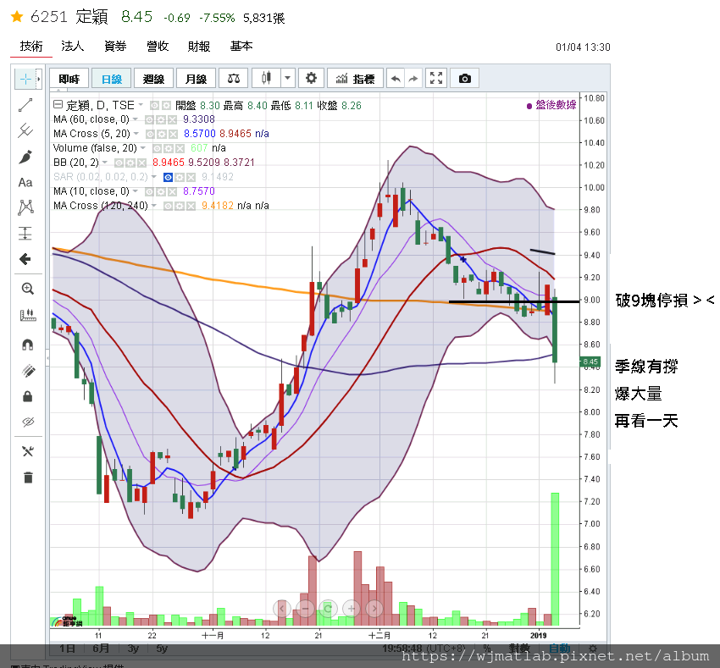Open the 技術 tab
The width and height of the screenshot is (720, 668).
31,46
